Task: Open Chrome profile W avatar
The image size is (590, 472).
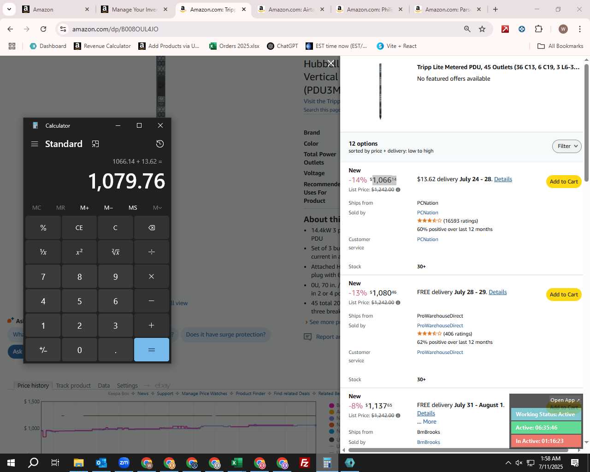Action: (563, 29)
